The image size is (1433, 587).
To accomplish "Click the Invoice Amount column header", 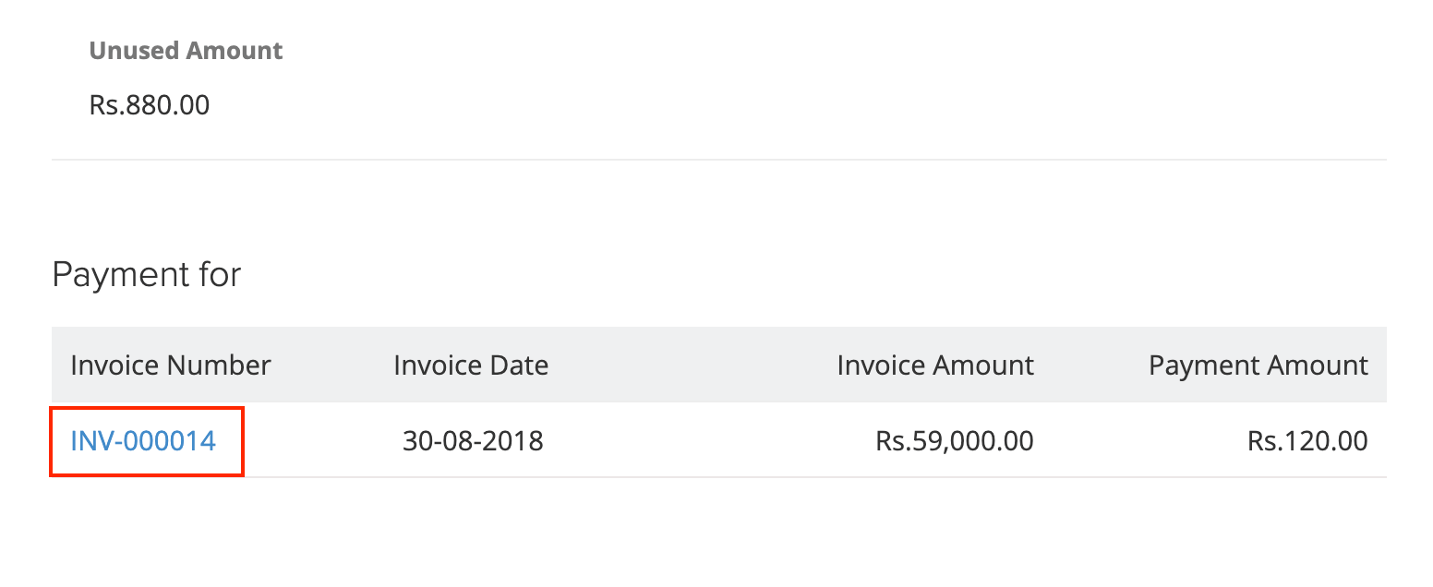I will [x=935, y=365].
